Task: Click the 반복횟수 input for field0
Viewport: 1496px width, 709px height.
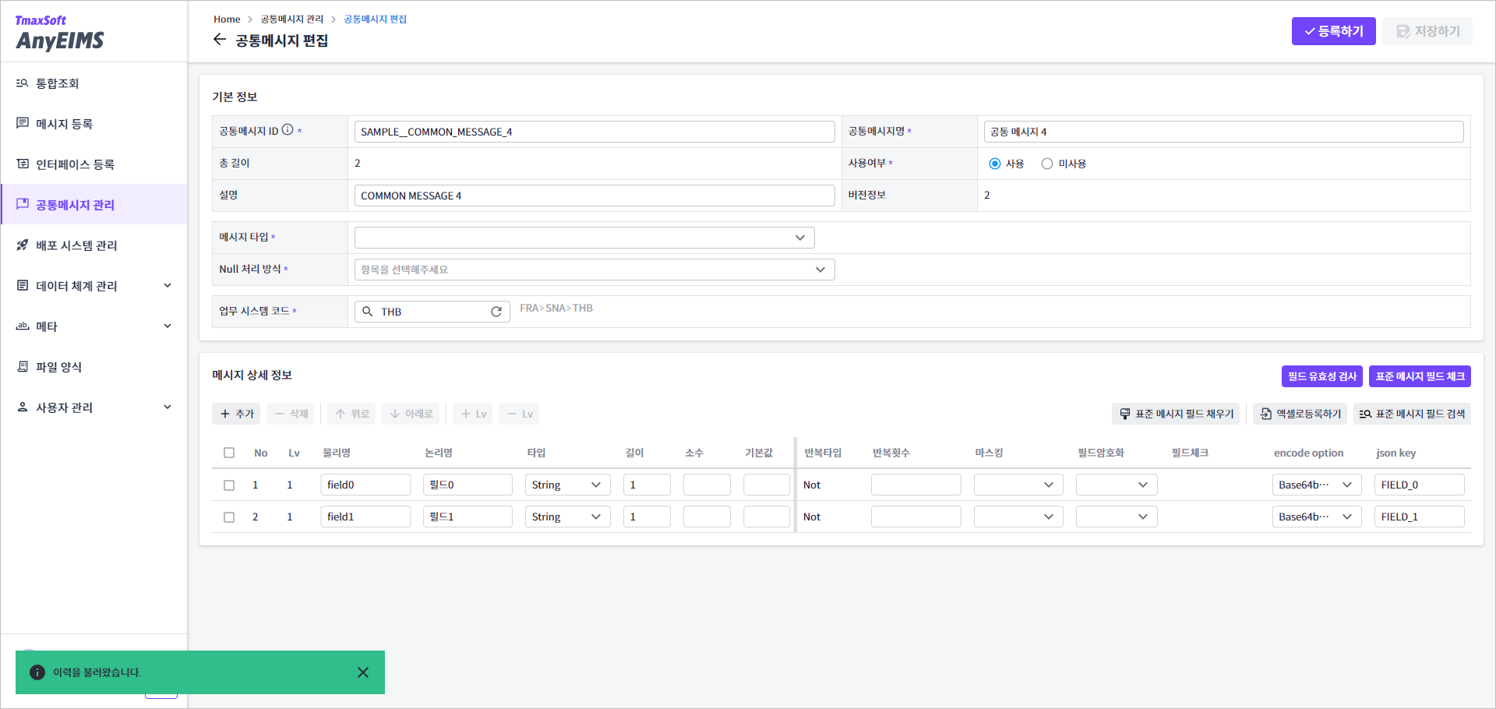Action: pyautogui.click(x=916, y=485)
